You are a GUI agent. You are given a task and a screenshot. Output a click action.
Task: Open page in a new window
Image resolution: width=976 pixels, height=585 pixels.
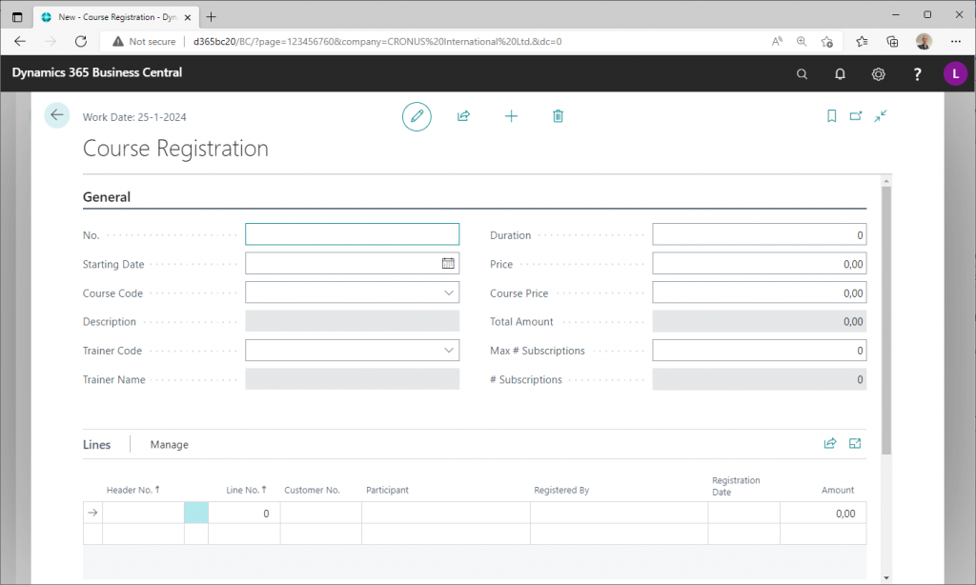point(856,115)
